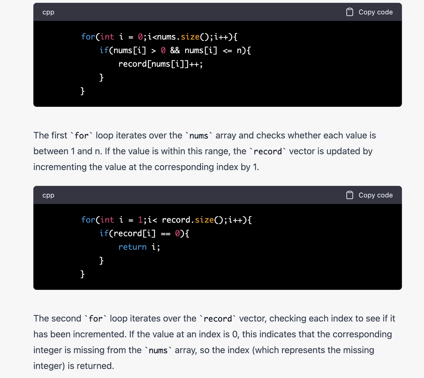
Task: Click the line "record[nums[i]]++;" in the code
Action: (x=160, y=64)
